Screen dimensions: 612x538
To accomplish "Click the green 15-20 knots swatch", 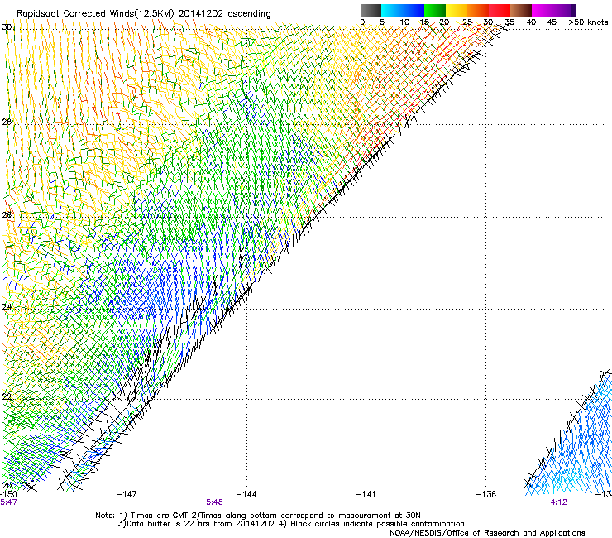I will 435,10.
